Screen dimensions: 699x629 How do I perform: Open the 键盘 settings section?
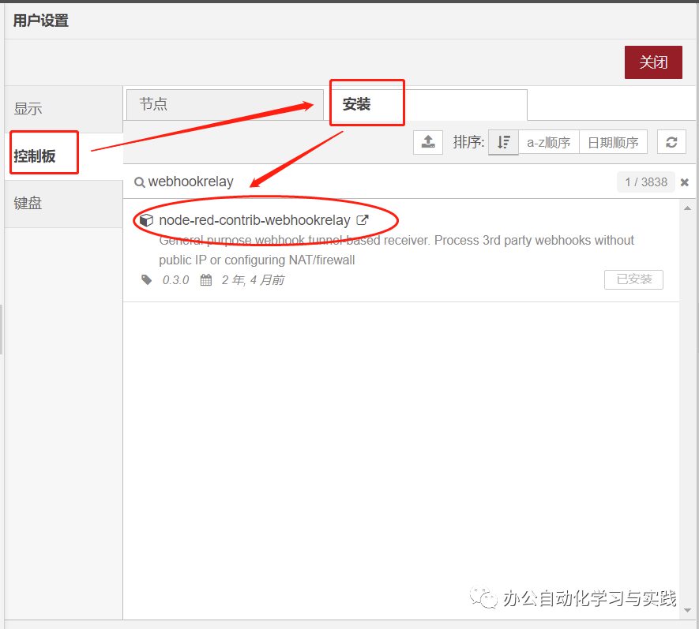(63, 204)
